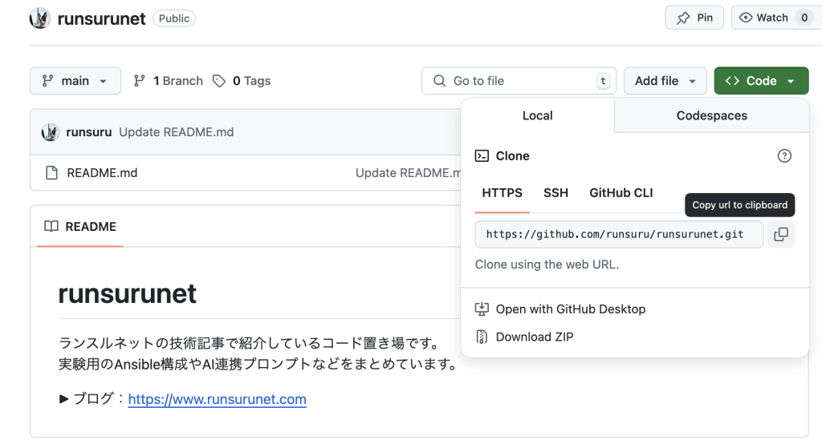Click the runsurunet repository name
The width and height of the screenshot is (822, 440).
(x=101, y=18)
